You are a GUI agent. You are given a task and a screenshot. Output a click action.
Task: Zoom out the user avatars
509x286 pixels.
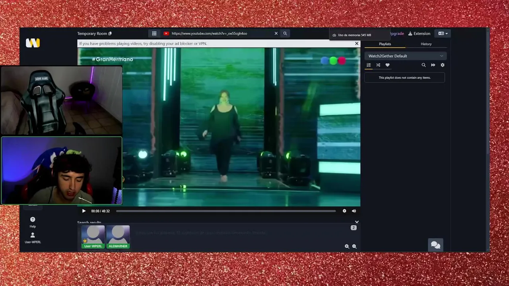[354, 246]
